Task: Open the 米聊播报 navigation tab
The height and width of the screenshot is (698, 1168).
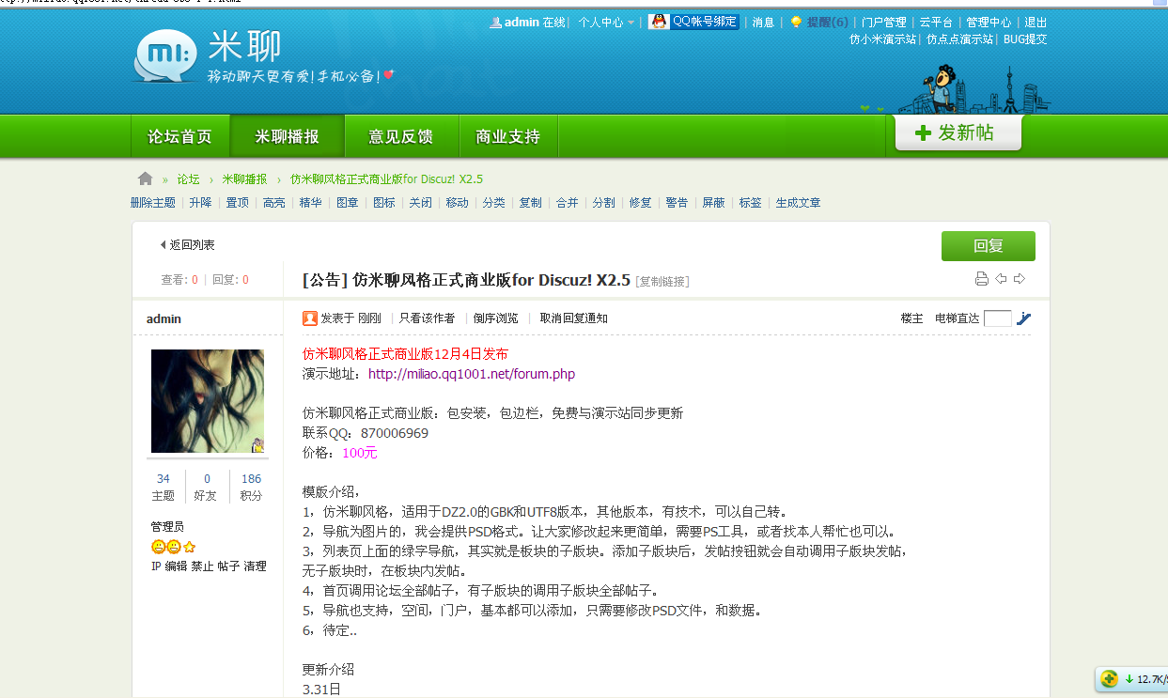Action: click(288, 137)
